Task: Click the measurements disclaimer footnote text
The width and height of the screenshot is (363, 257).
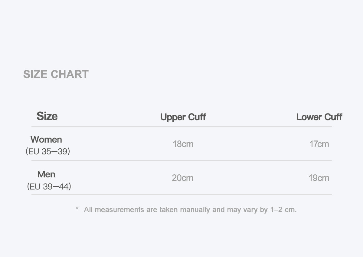Action: click(190, 209)
